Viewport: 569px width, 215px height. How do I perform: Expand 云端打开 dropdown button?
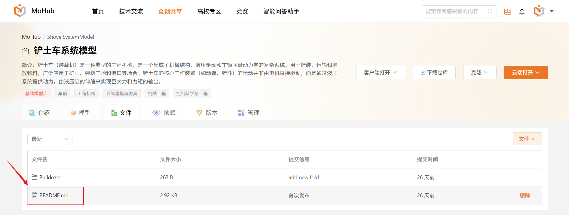[x=526, y=72]
